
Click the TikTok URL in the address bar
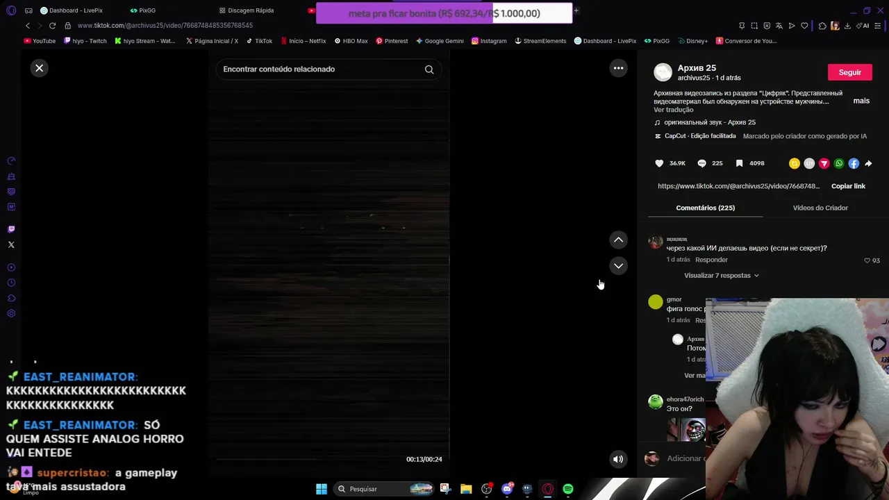pyautogui.click(x=165, y=26)
